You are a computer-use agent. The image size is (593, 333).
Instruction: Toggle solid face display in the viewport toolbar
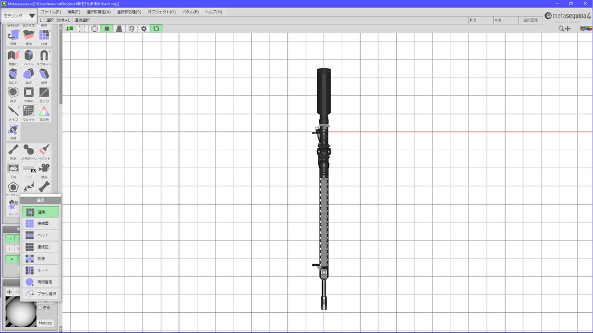107,29
